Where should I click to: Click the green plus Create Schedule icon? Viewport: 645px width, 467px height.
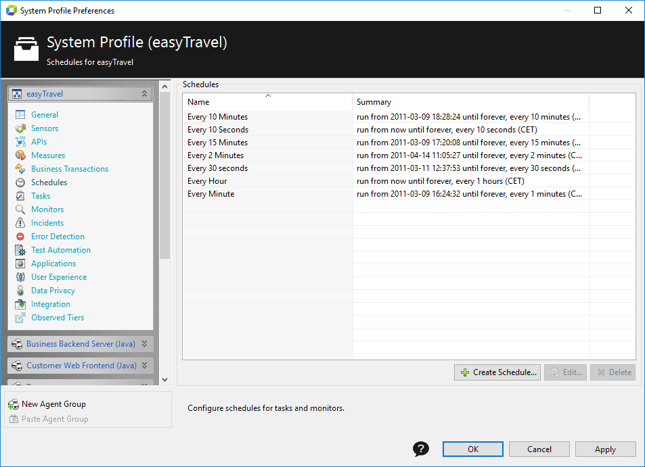click(465, 372)
